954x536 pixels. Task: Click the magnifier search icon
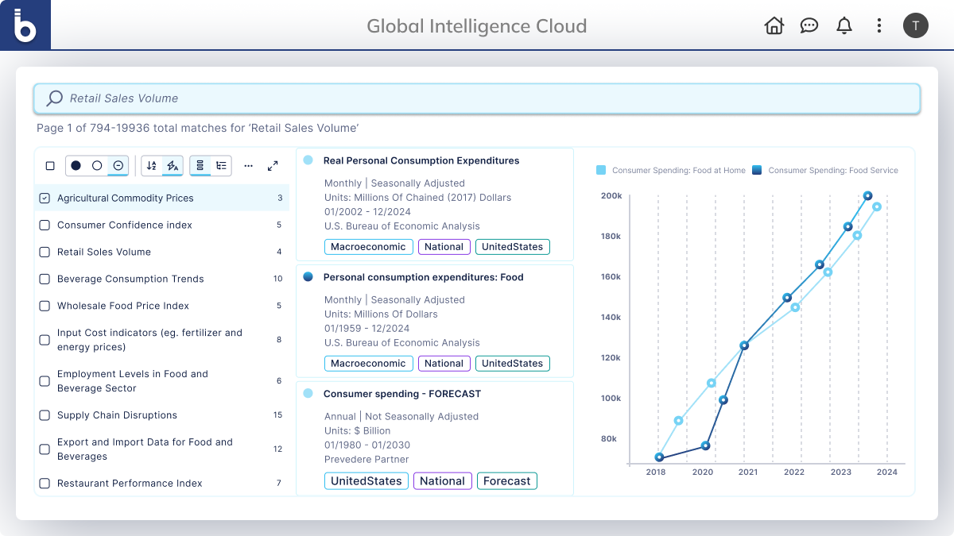(x=55, y=98)
